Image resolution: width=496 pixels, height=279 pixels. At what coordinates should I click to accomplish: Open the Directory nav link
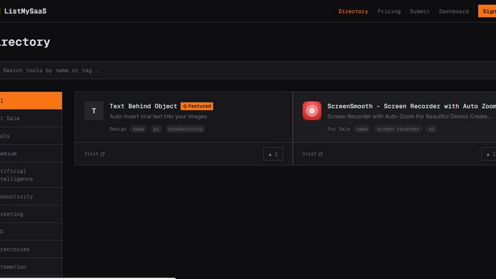tap(353, 11)
